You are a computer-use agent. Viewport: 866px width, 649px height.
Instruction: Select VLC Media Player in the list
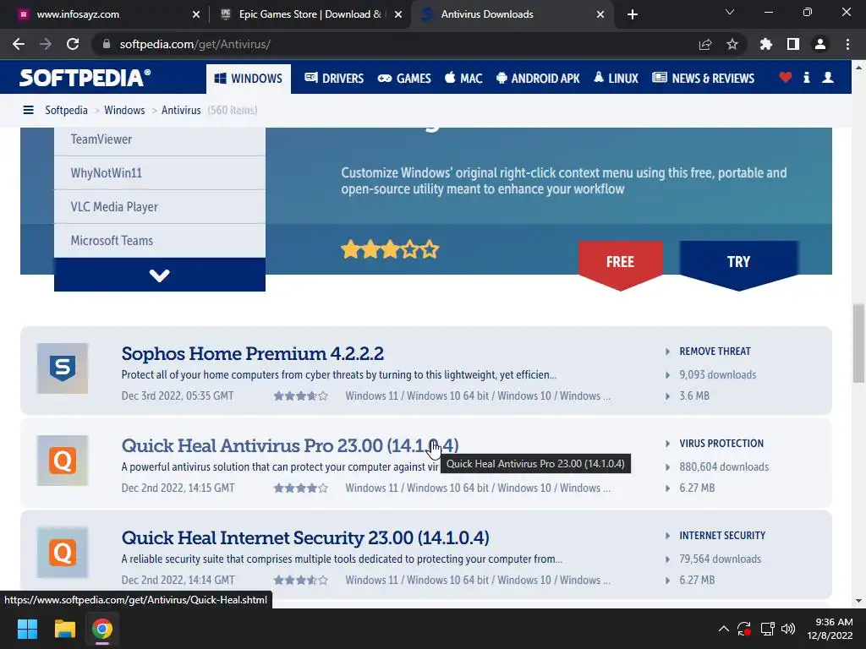click(160, 207)
